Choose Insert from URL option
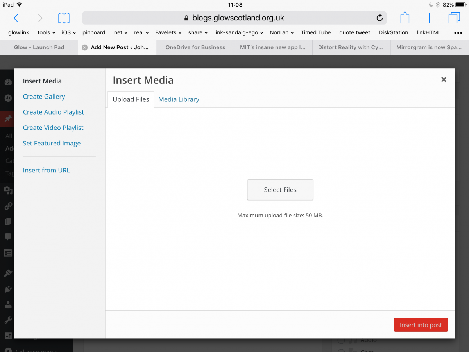Image resolution: width=469 pixels, height=352 pixels. pos(46,171)
